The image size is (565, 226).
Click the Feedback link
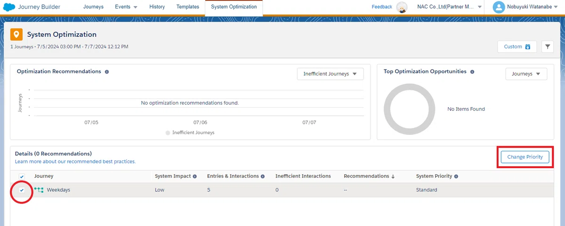(x=382, y=7)
